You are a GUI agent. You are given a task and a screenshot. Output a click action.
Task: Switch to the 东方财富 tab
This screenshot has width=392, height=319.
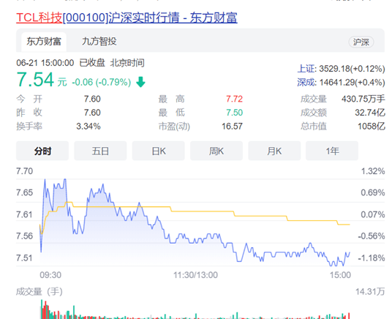44,42
